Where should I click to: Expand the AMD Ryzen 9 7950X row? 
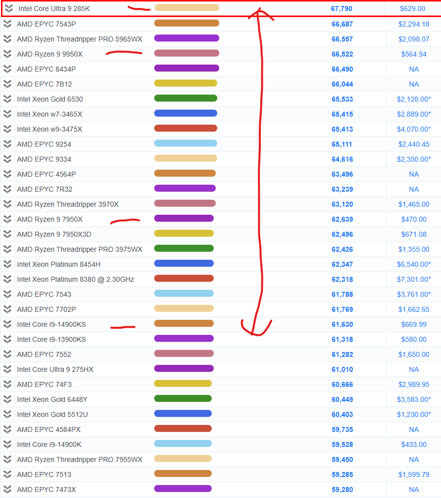[8, 219]
